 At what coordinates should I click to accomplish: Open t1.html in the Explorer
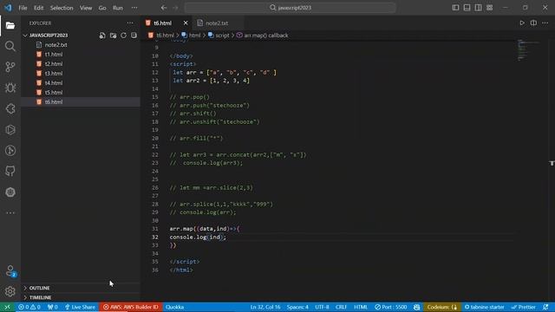tap(81, 55)
